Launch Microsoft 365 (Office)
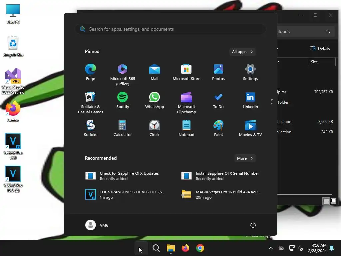341x256 pixels. (123, 75)
